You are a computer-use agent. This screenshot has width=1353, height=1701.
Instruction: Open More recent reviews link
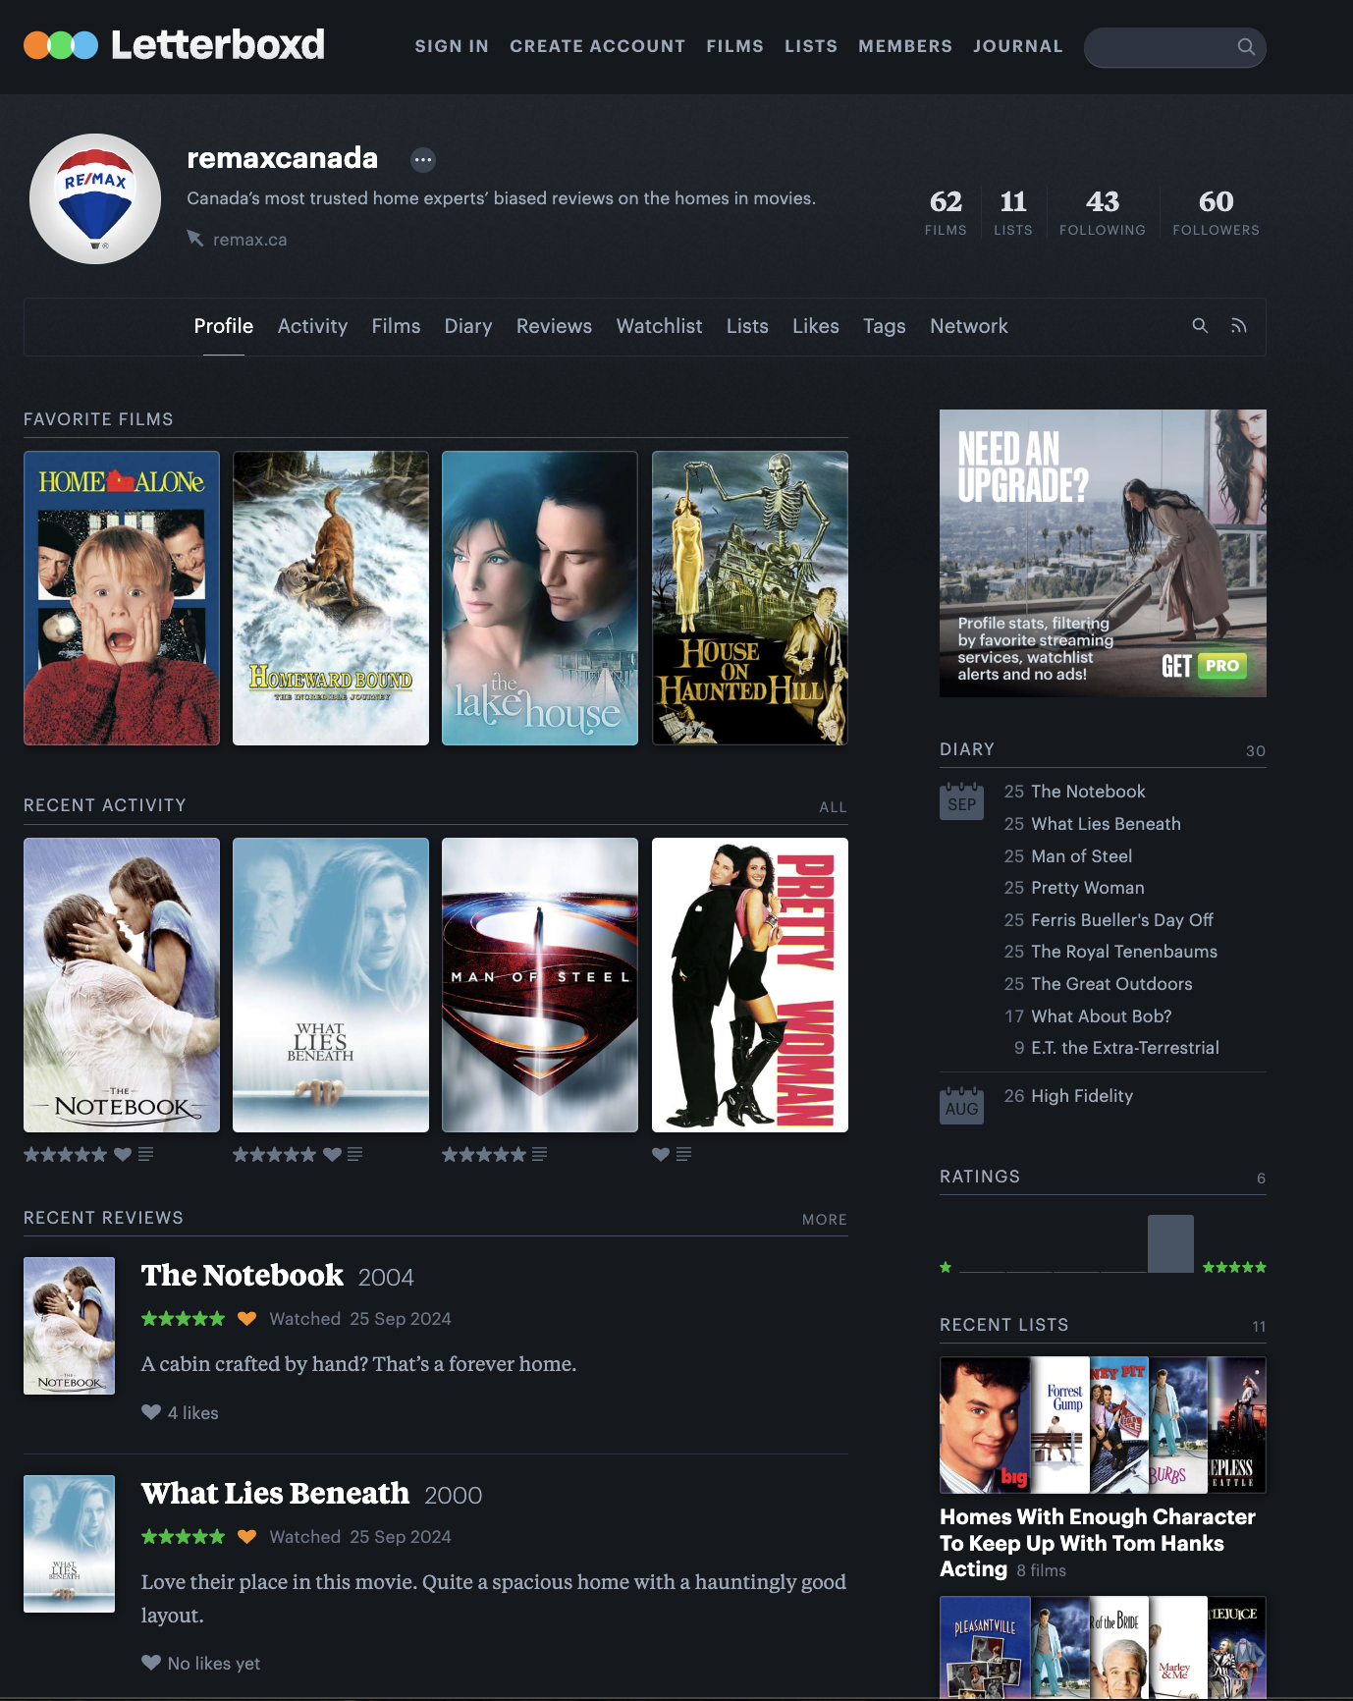pos(824,1220)
